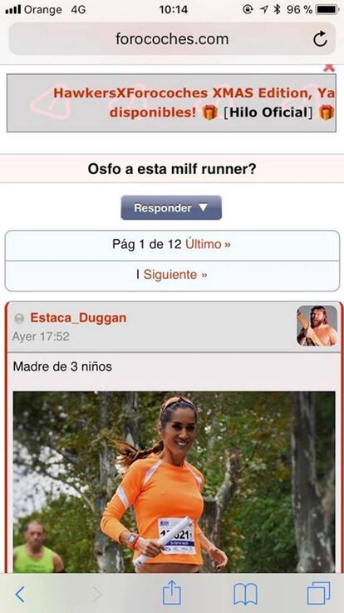Viewport: 344px width, 613px height.
Task: Open the Hilo Oficial link in banner
Action: (268, 112)
